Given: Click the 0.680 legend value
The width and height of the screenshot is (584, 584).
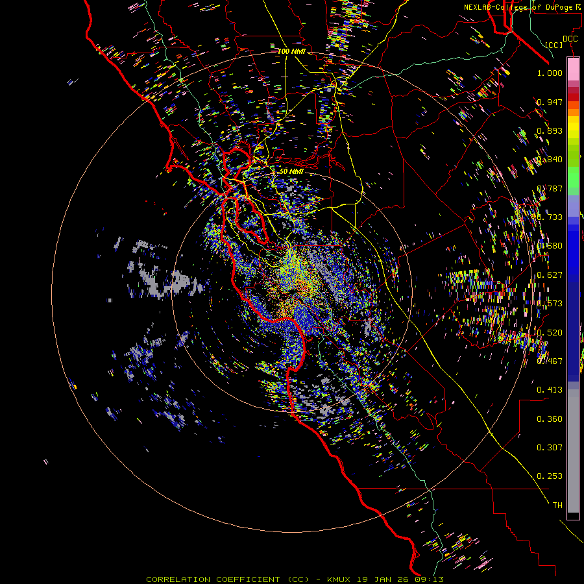Looking at the screenshot, I should 550,246.
